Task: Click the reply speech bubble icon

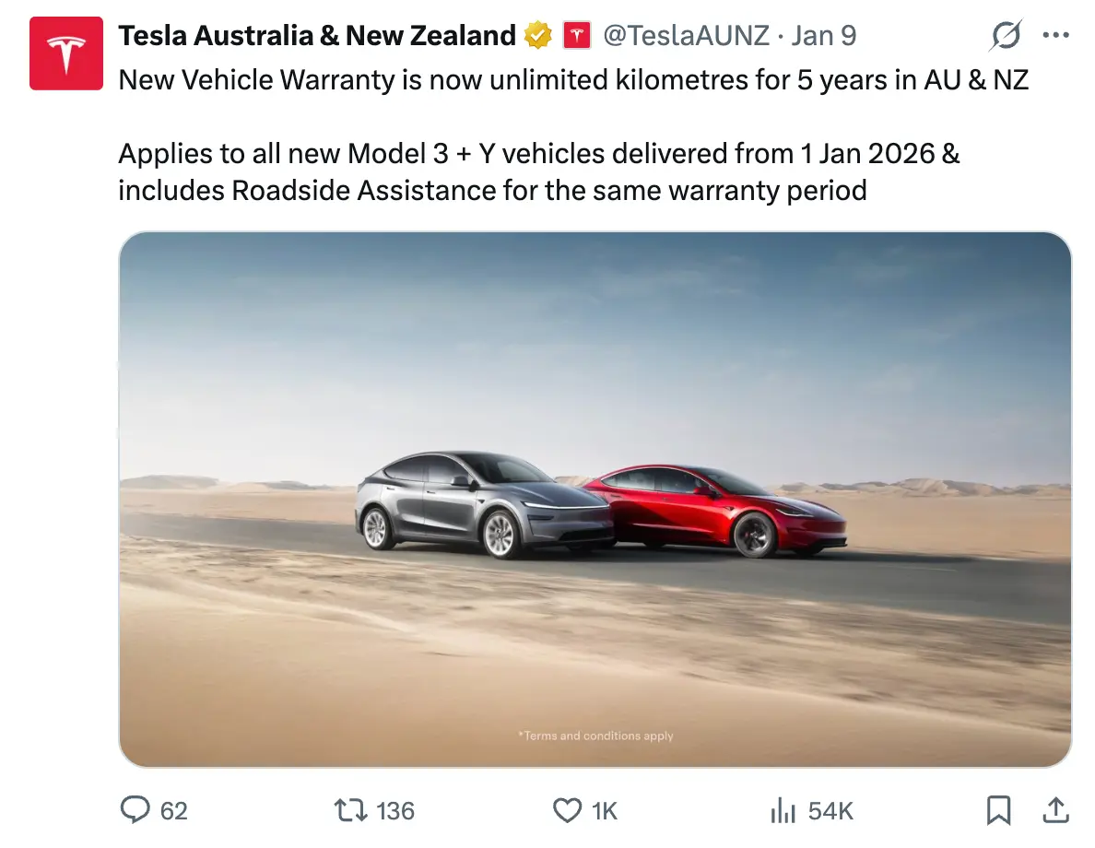Action: 135,810
